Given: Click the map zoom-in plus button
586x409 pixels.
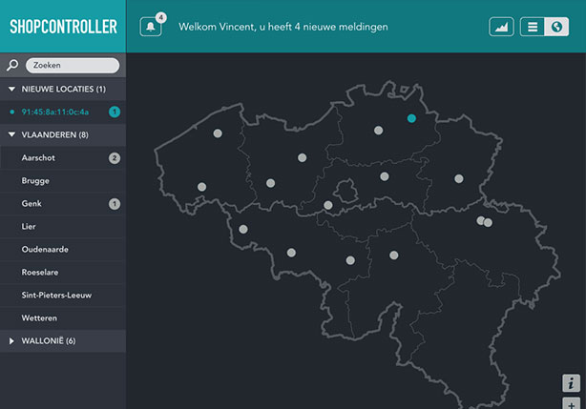Looking at the screenshot, I should click(571, 404).
